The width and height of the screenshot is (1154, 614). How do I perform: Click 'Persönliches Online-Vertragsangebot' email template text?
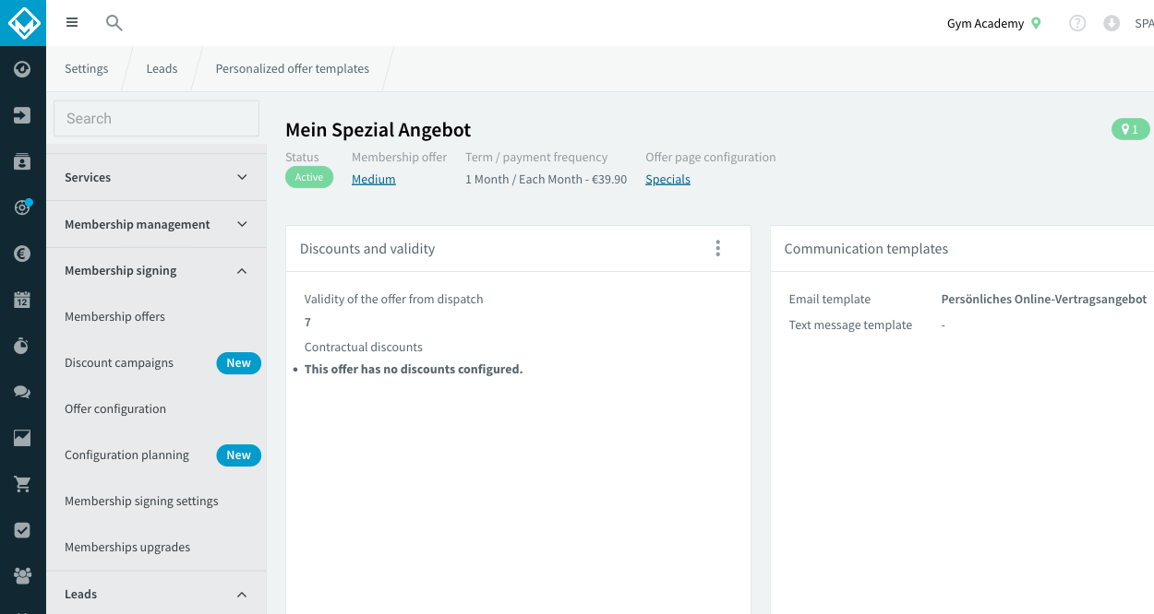(x=1043, y=300)
